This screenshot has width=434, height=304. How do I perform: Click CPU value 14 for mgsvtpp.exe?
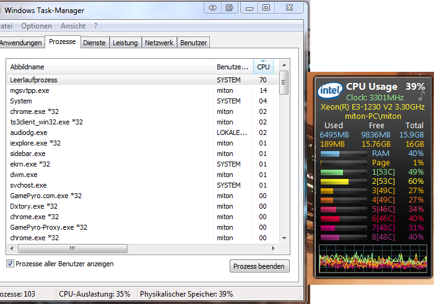click(x=263, y=90)
